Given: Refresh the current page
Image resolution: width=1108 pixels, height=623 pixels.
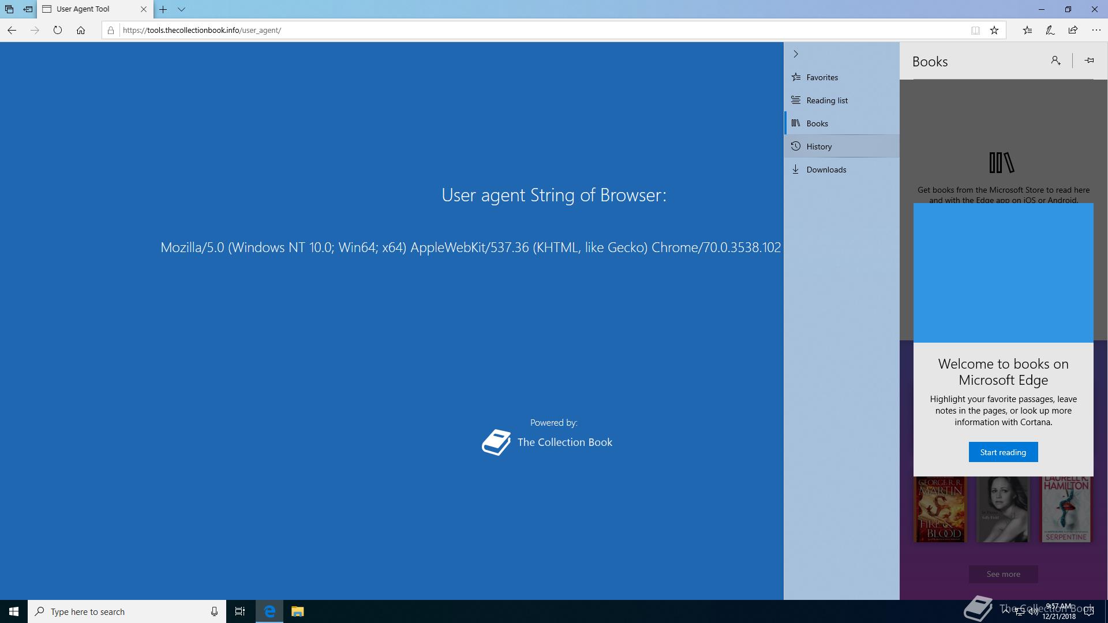Looking at the screenshot, I should coord(58,30).
